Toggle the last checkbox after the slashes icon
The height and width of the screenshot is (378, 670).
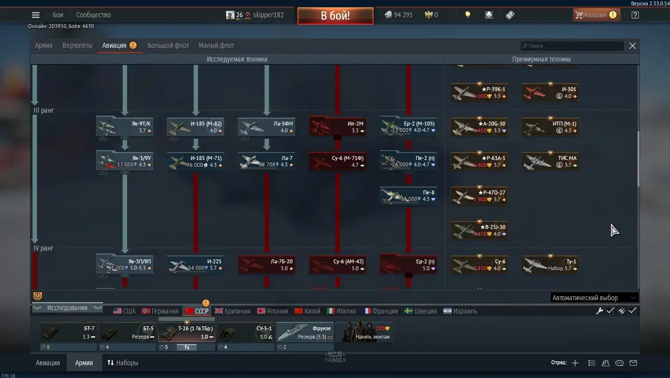633,311
